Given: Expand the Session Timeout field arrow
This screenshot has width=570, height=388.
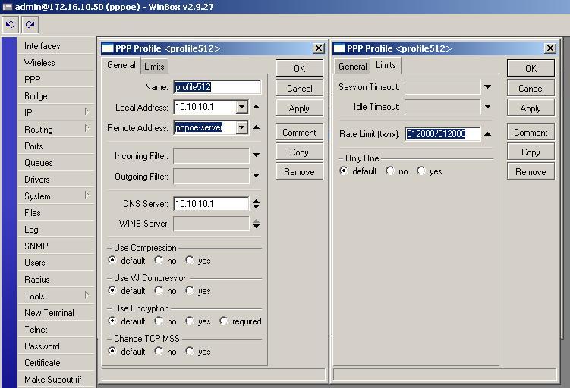Looking at the screenshot, I should tap(487, 87).
